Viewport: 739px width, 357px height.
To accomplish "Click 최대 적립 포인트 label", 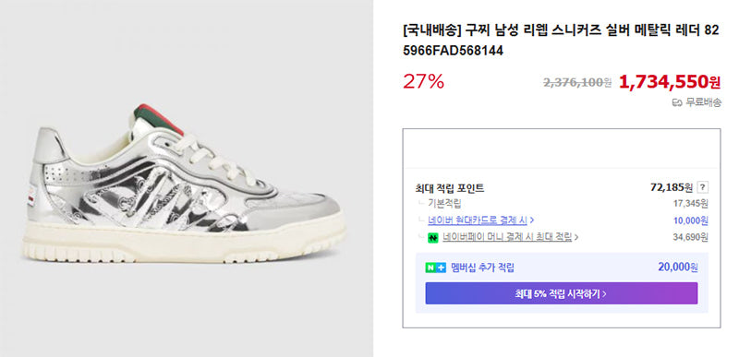I will click(450, 188).
